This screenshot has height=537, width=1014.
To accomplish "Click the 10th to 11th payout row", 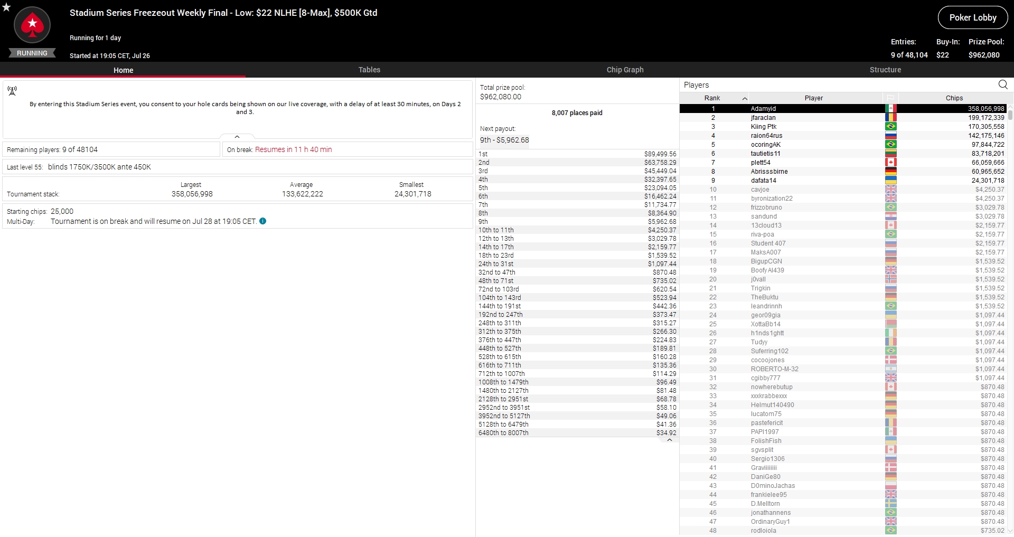I will 577,230.
